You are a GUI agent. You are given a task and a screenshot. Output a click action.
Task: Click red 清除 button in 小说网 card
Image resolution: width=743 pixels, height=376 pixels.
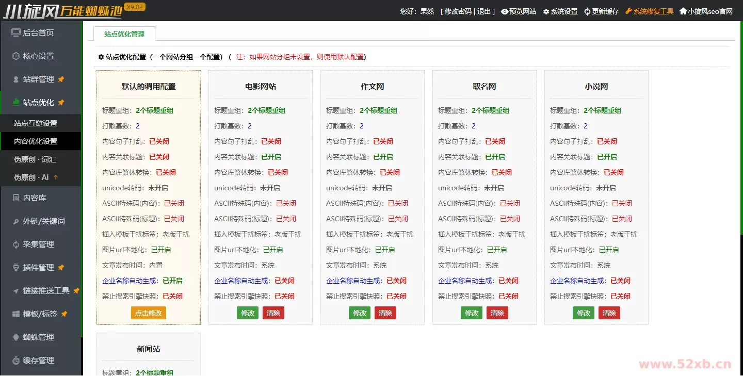609,313
